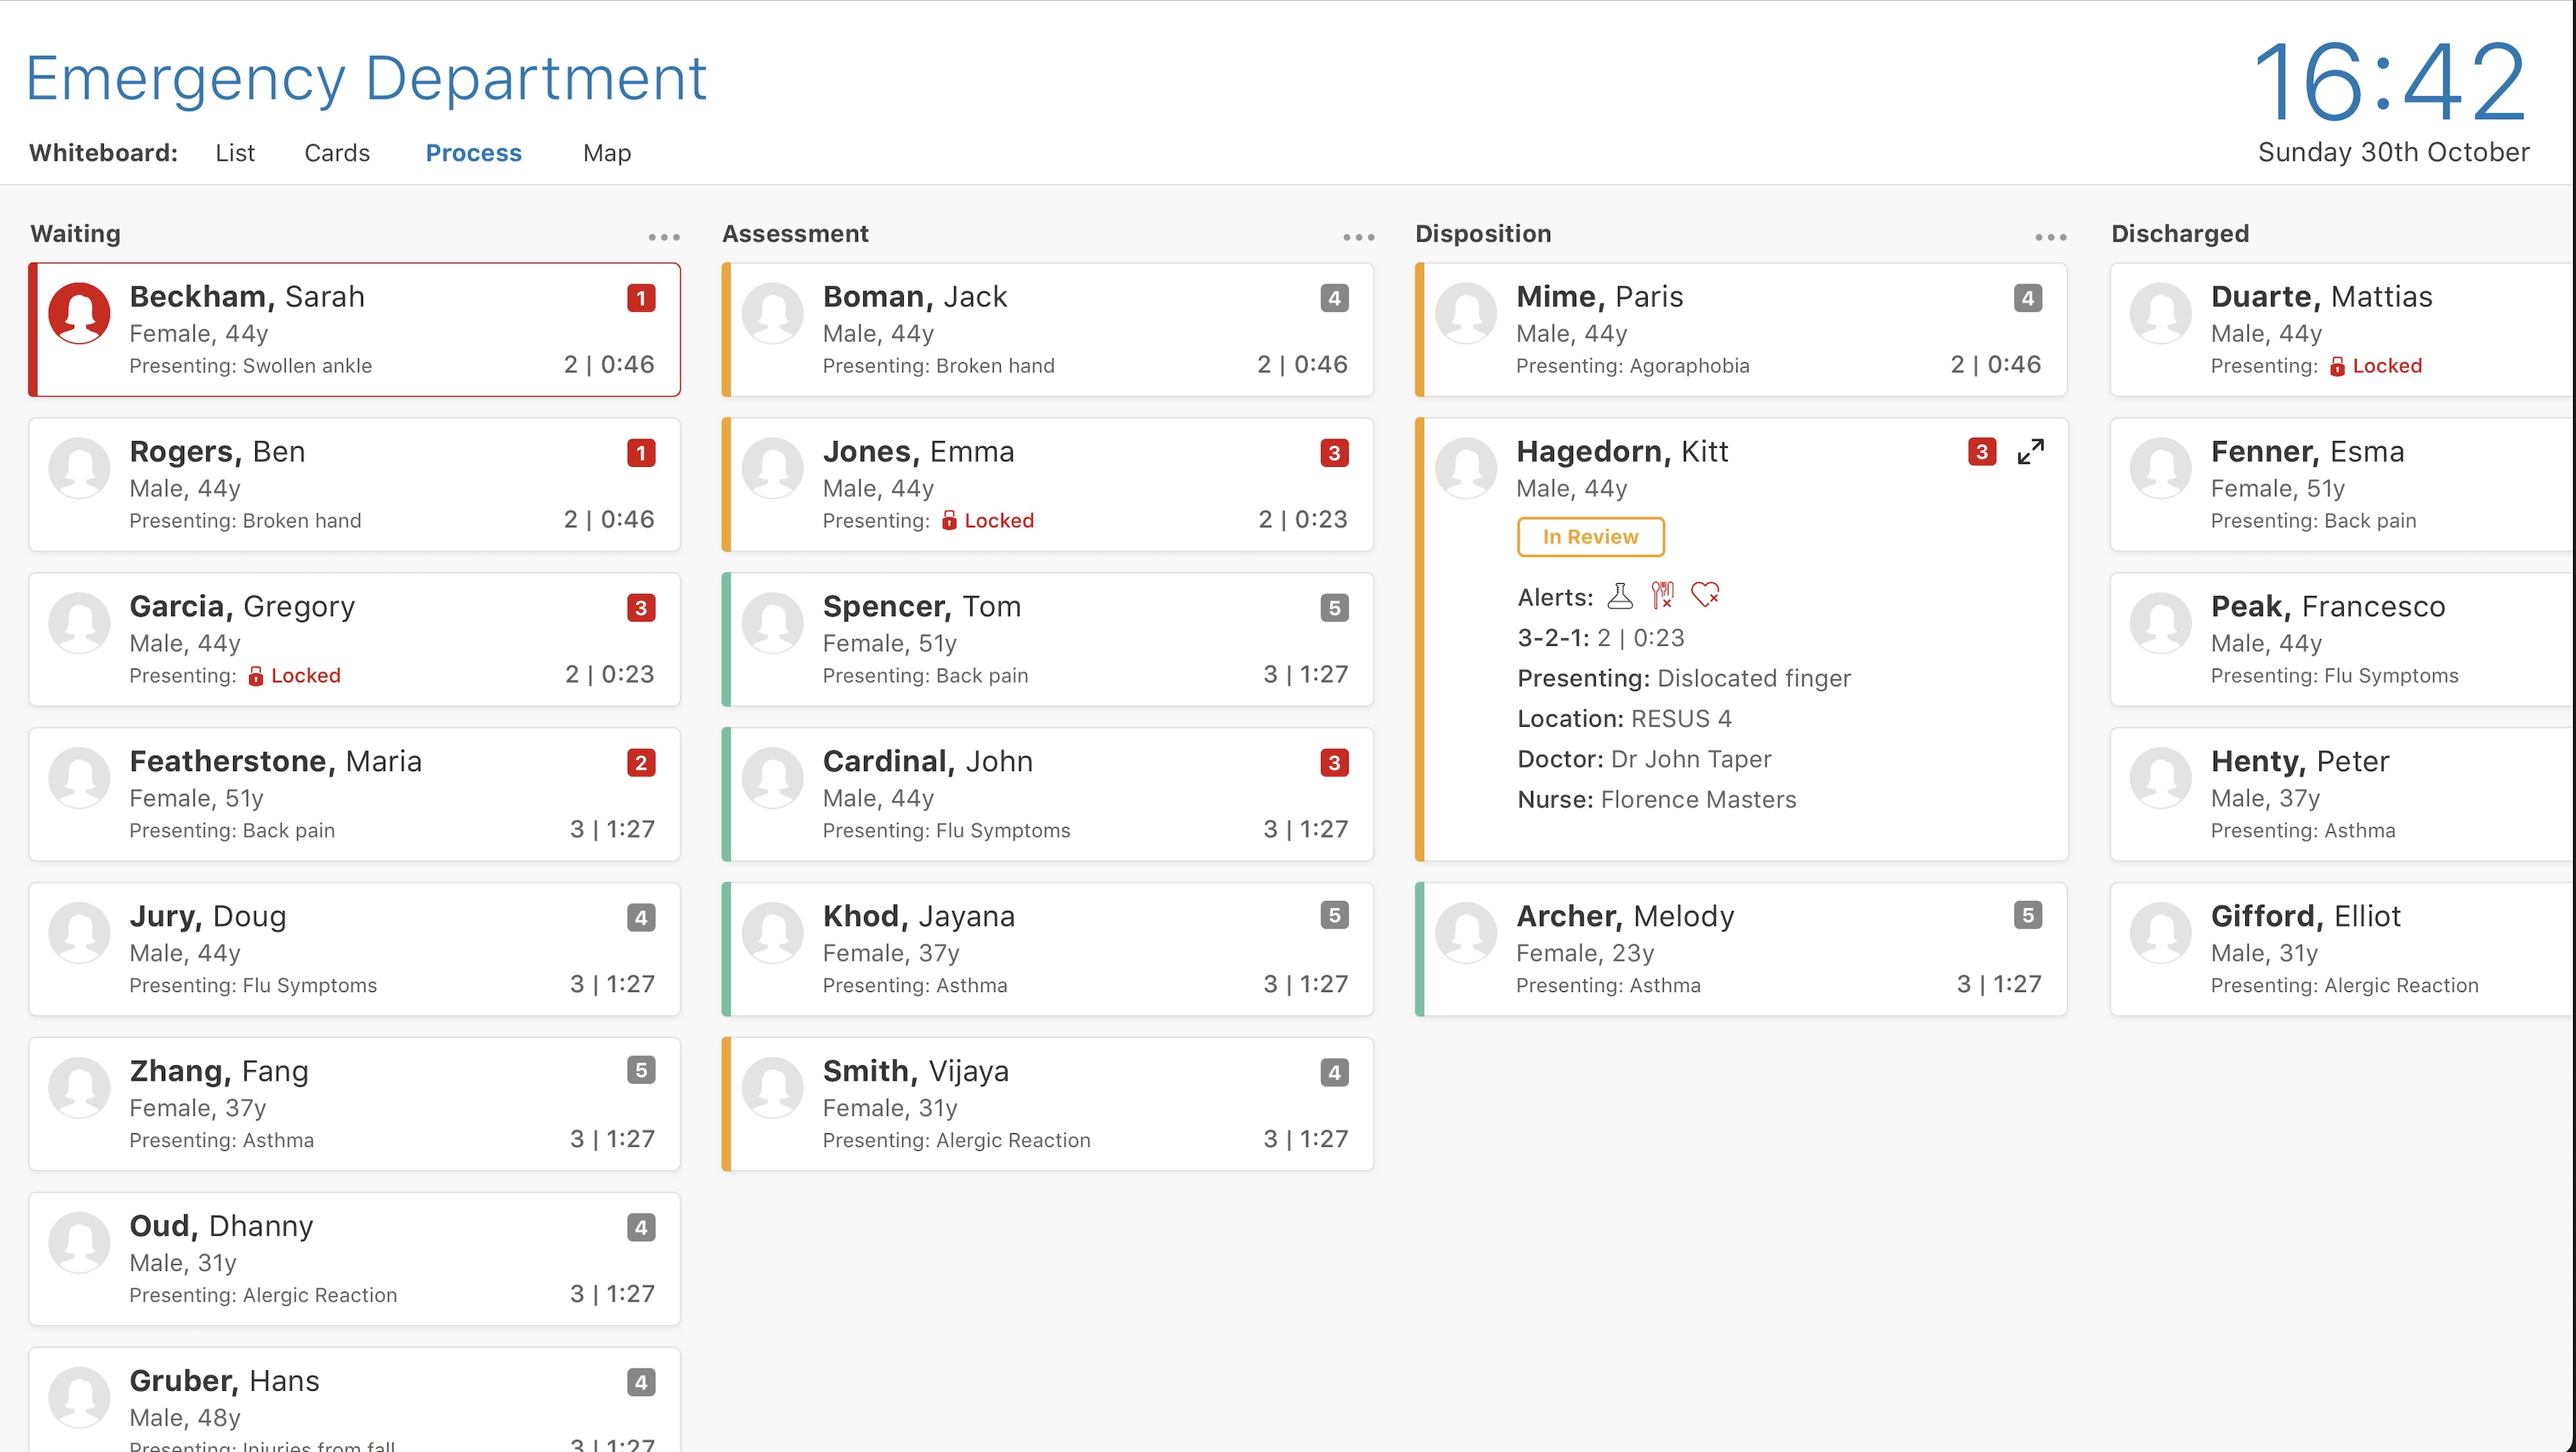Open Assessment column options menu
Screen dimensions: 2576x1452
coord(1358,237)
